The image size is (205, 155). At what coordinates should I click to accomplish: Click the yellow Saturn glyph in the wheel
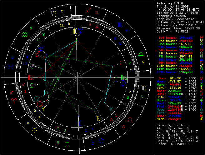pos(99,118)
